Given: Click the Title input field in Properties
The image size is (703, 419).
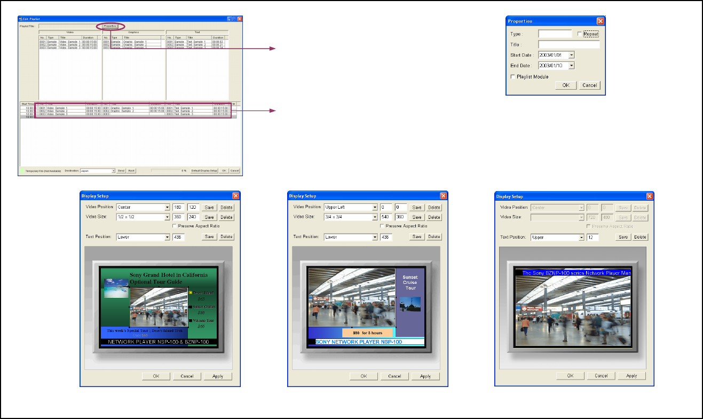Looking at the screenshot, I should [568, 45].
